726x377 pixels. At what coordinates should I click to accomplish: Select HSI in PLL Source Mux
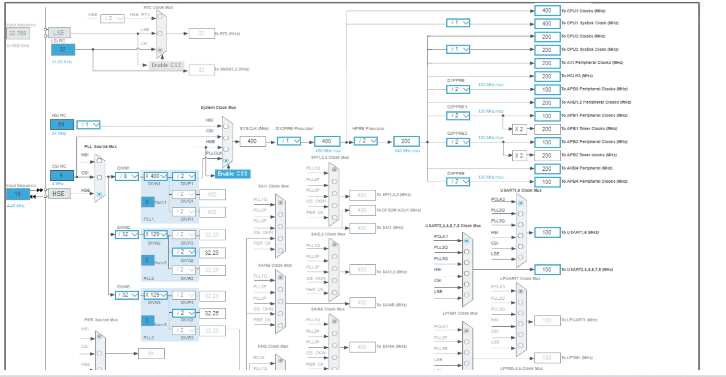(x=99, y=161)
